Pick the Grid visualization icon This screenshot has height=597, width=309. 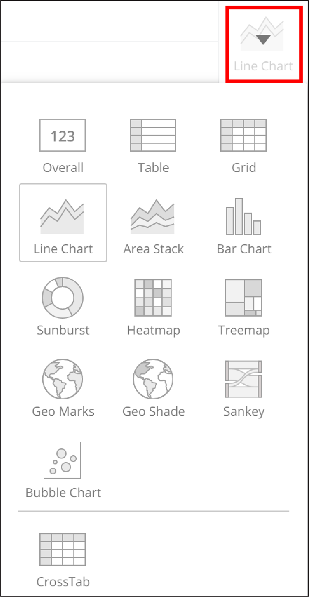[243, 135]
